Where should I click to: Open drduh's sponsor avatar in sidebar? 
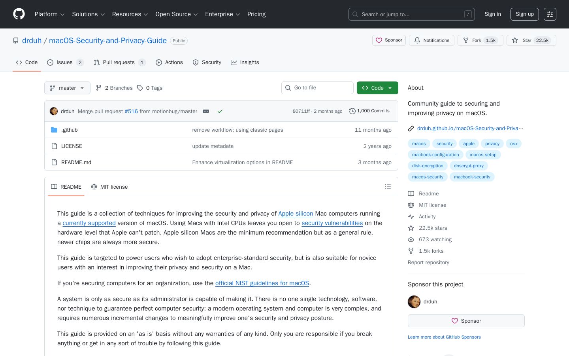point(414,301)
